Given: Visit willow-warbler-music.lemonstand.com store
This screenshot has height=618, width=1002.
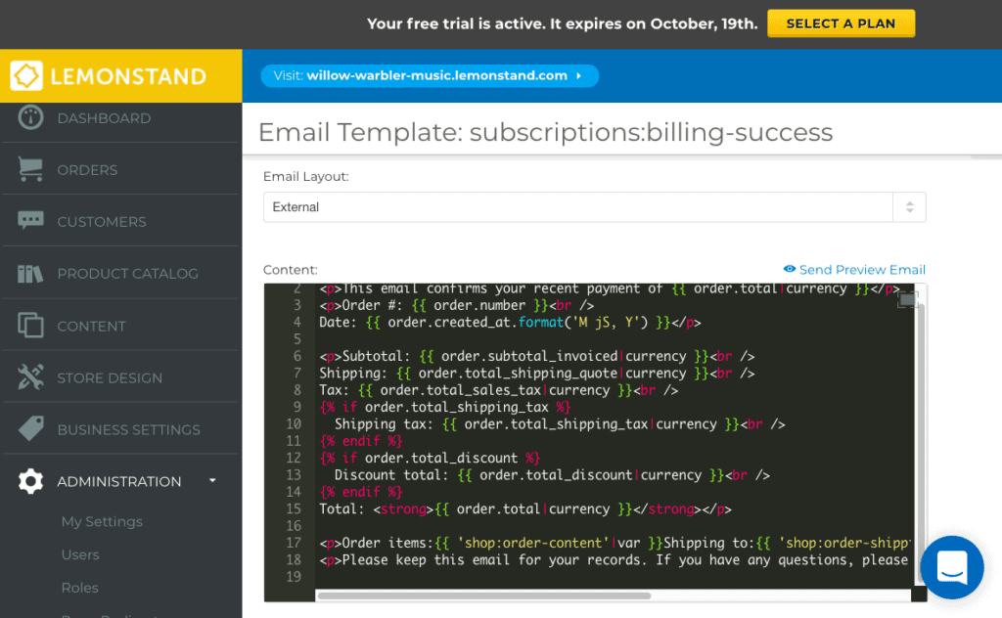Looking at the screenshot, I should [430, 76].
